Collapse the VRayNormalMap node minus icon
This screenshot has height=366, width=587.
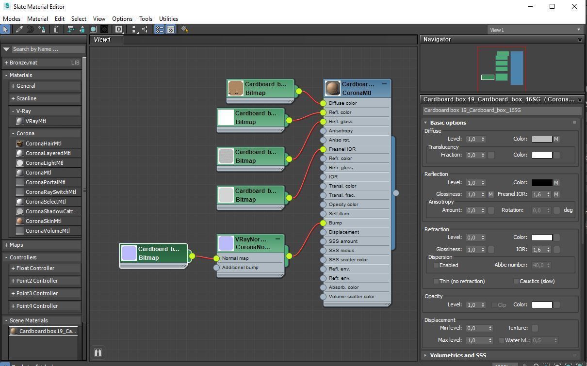point(277,239)
